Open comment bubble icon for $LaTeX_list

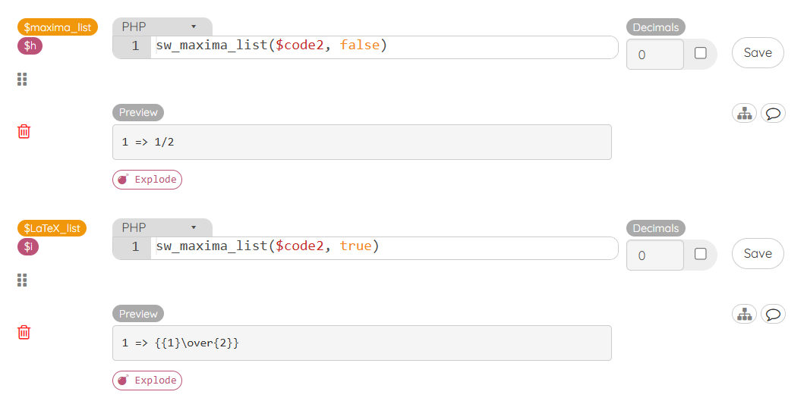[773, 314]
